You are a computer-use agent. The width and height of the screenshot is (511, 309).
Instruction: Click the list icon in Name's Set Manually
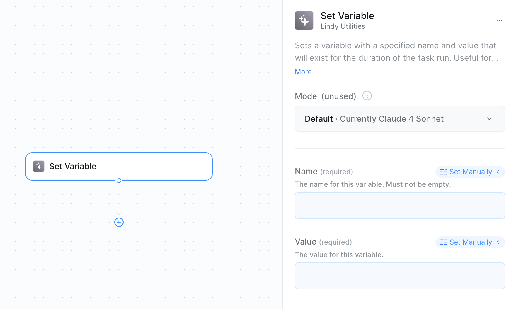tap(444, 172)
